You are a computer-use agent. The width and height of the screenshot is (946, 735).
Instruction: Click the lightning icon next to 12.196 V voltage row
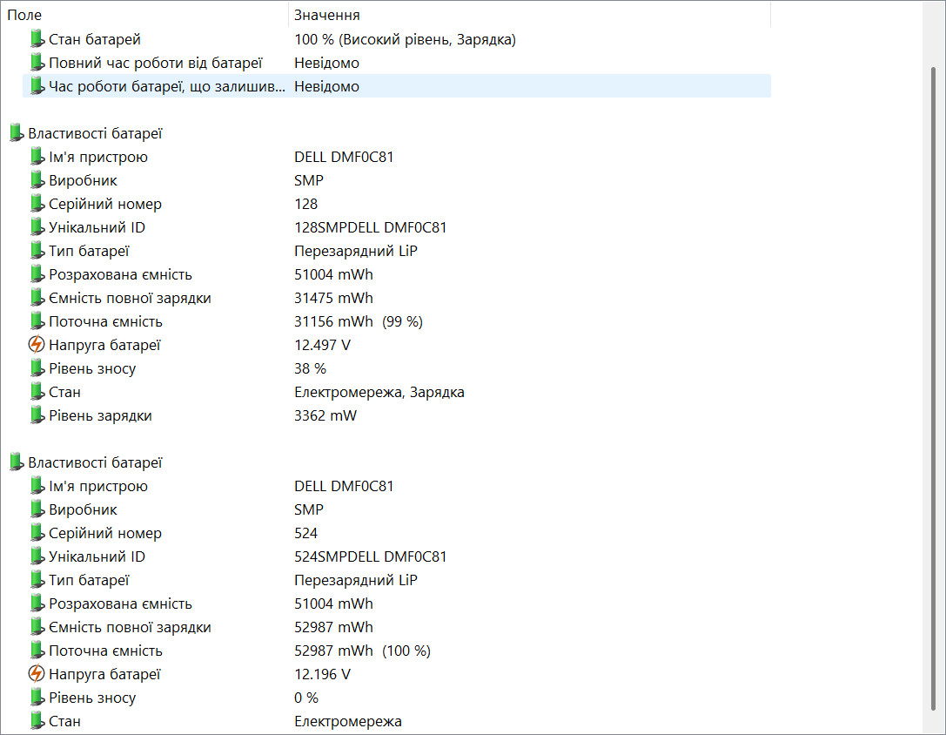37,674
